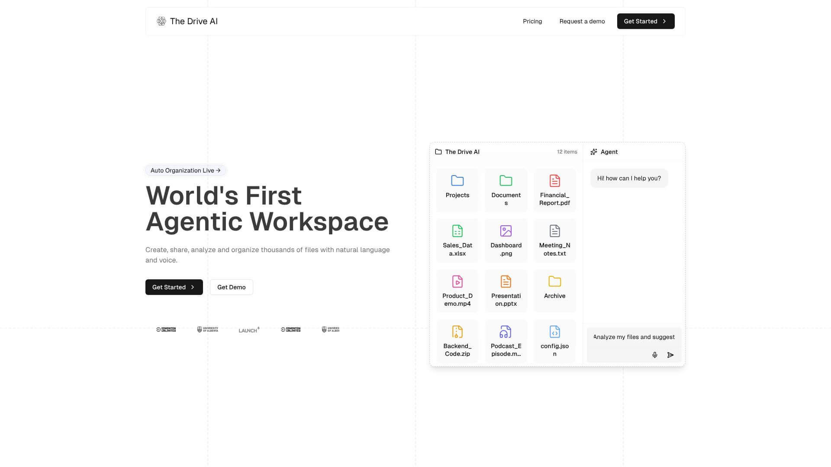Click Get Started in the header
The image size is (831, 467).
click(x=645, y=21)
